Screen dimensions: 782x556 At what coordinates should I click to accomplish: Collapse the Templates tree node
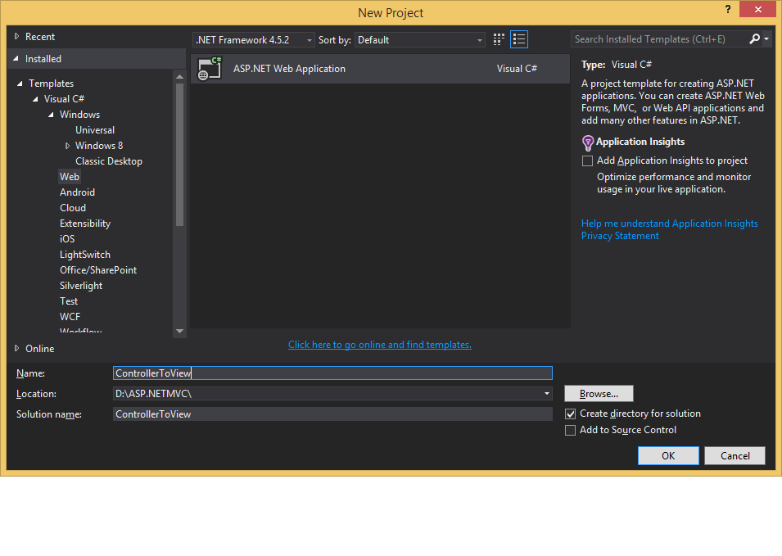point(20,84)
